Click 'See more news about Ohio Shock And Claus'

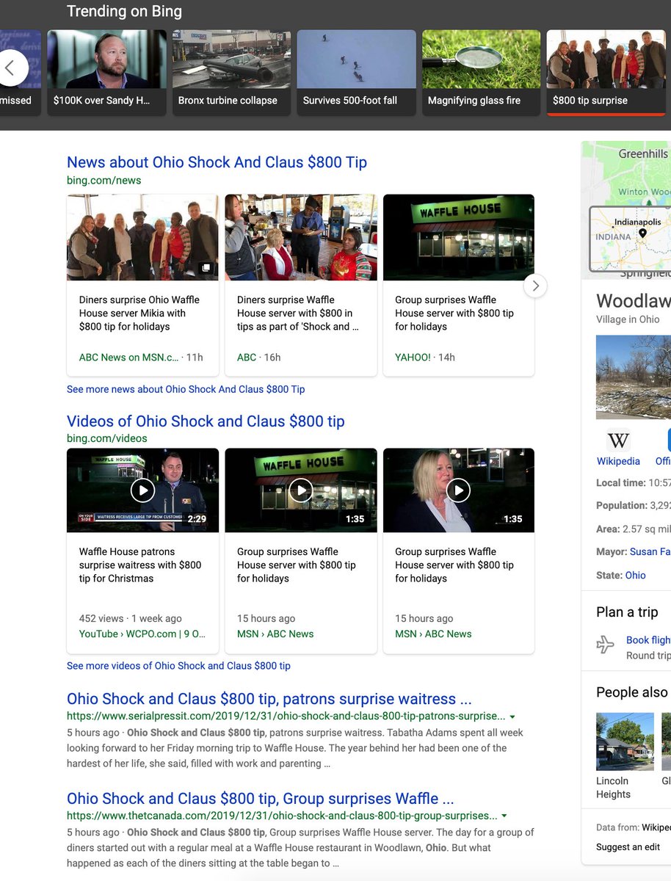click(186, 389)
